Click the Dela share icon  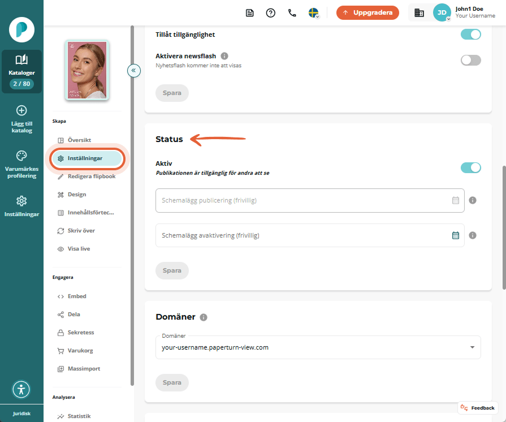pyautogui.click(x=60, y=315)
